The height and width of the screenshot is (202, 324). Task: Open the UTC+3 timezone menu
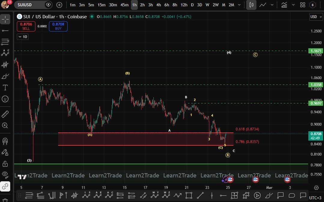(x=315, y=198)
